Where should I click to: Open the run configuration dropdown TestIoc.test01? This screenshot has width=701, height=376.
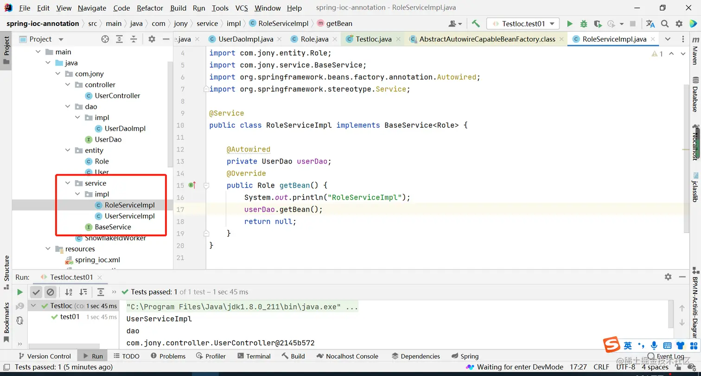[x=523, y=24]
